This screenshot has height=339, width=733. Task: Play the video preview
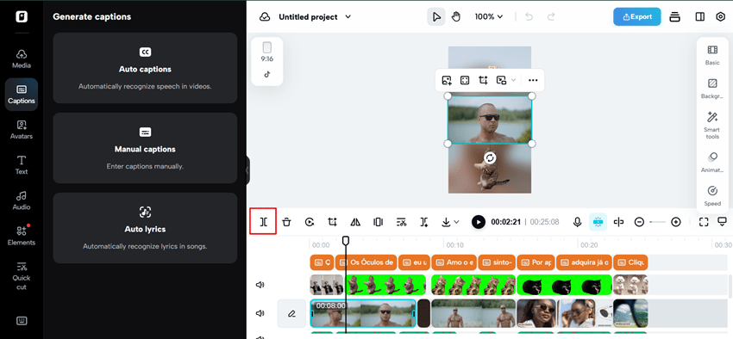[478, 222]
